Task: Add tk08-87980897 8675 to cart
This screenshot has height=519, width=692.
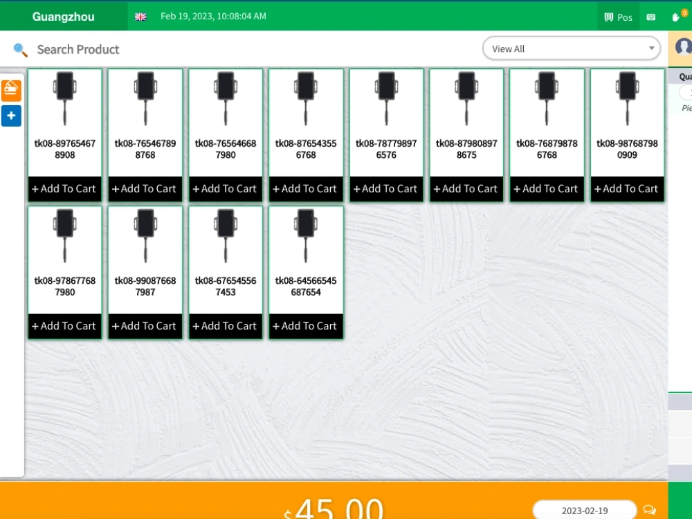Action: tap(466, 189)
